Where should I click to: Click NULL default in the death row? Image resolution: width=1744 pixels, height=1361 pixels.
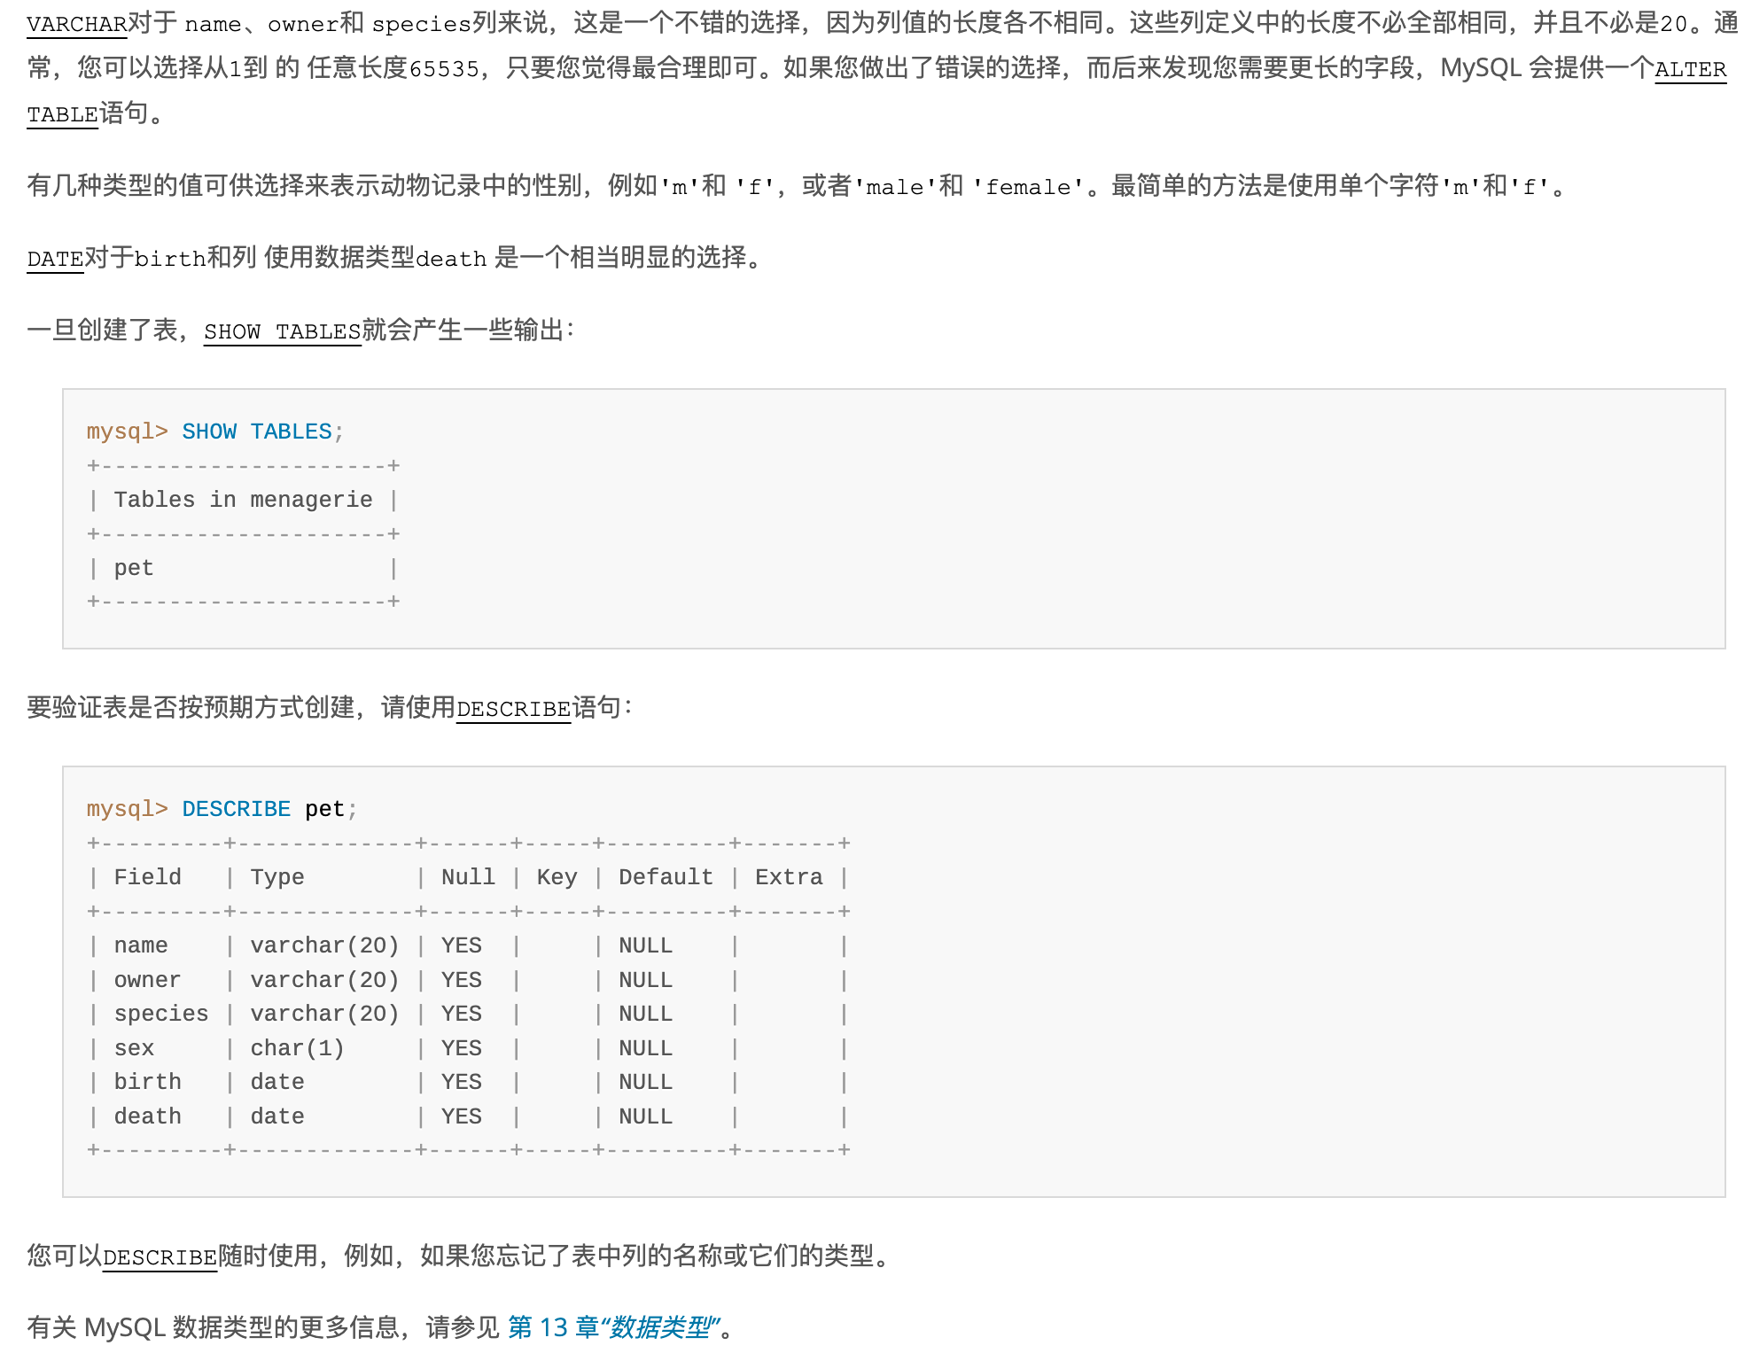point(645,1116)
